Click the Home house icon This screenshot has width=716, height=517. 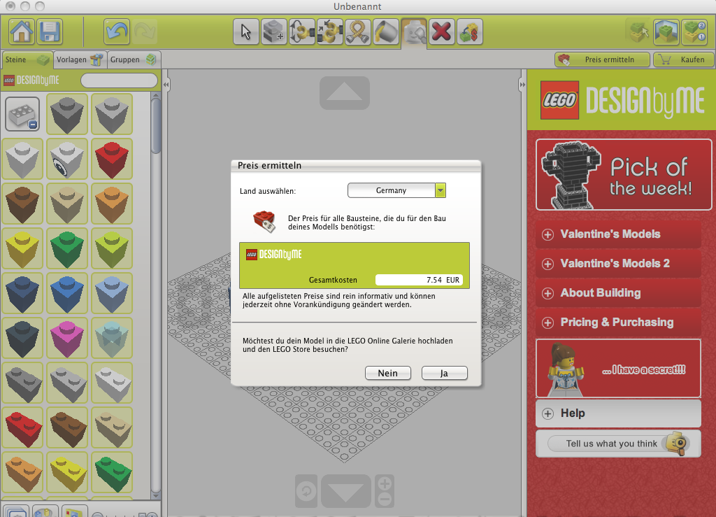pyautogui.click(x=21, y=31)
